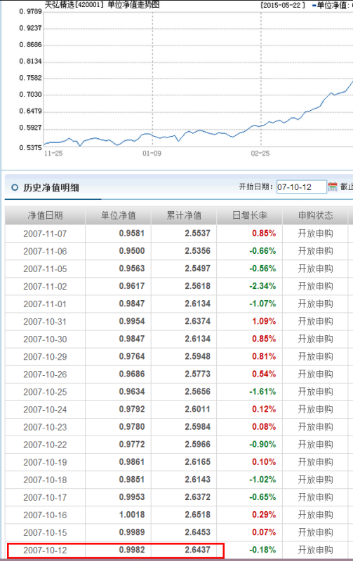Select the date cell 2007-10-30

pos(45,339)
